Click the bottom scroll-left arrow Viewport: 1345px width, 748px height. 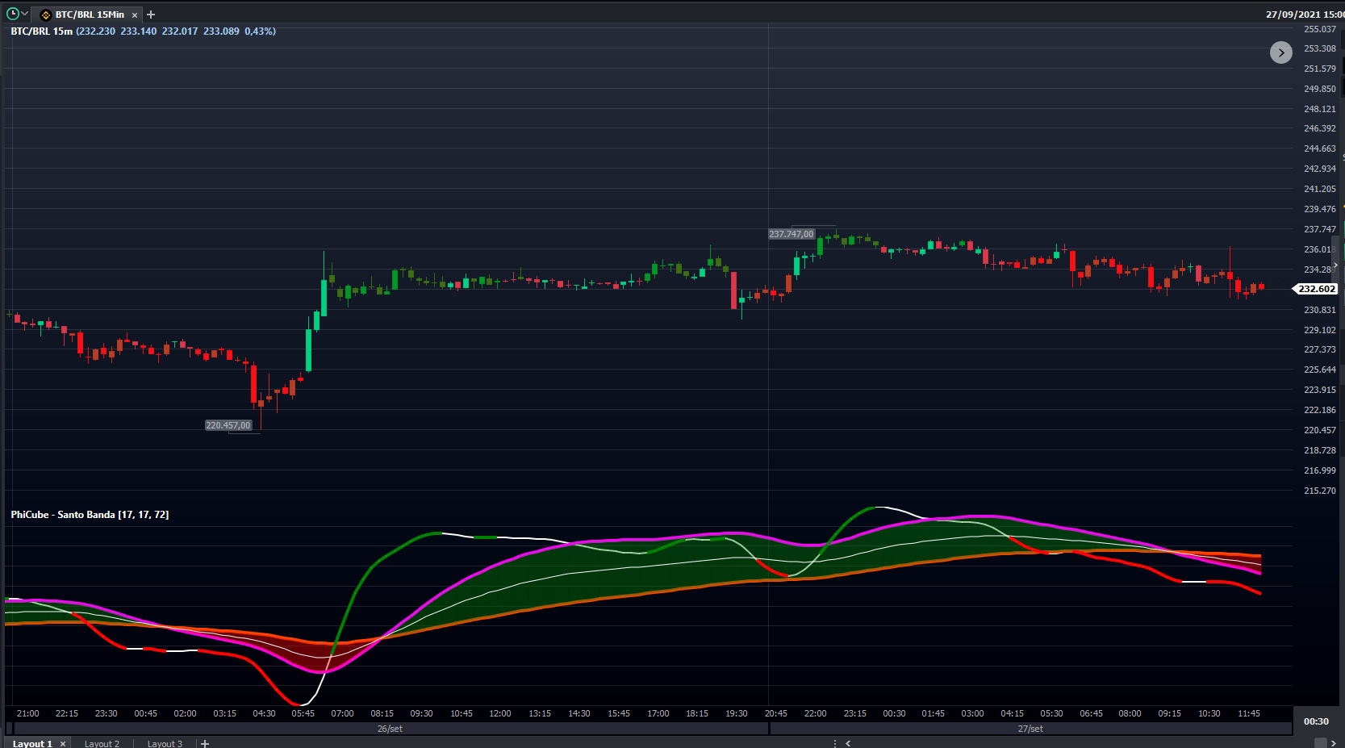coord(848,743)
